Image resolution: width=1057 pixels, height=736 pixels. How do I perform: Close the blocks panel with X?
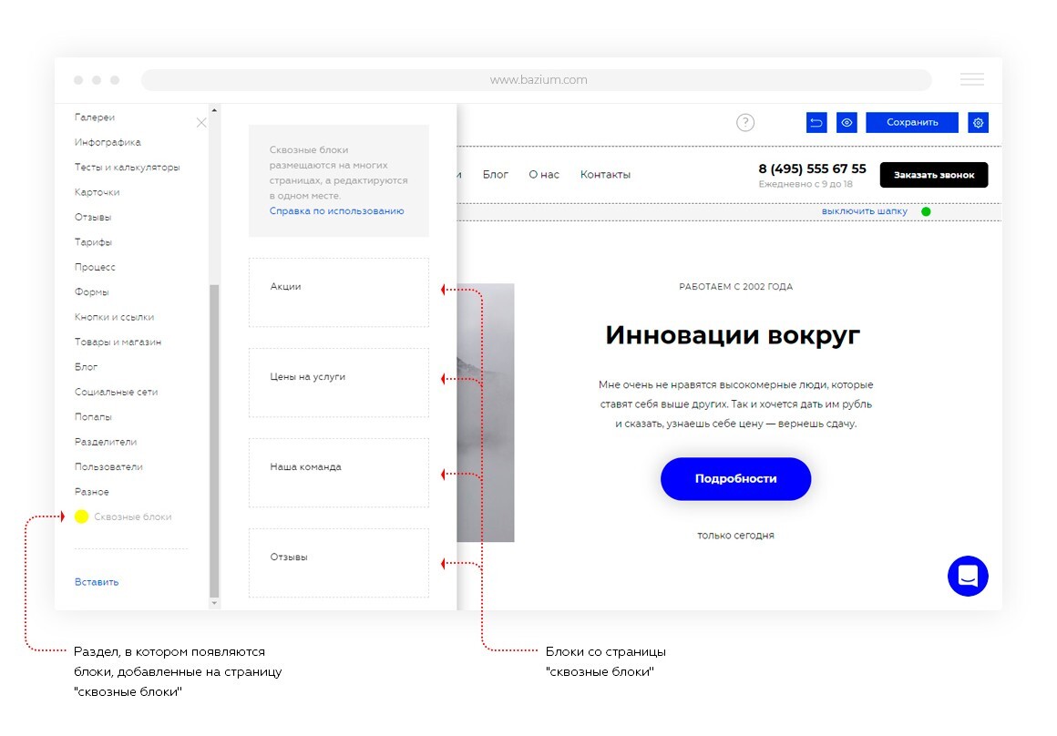pyautogui.click(x=200, y=123)
